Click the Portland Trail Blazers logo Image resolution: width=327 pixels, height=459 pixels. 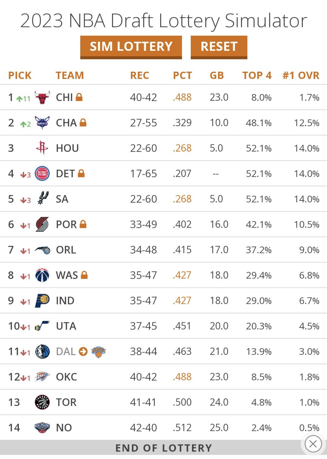pos(42,224)
